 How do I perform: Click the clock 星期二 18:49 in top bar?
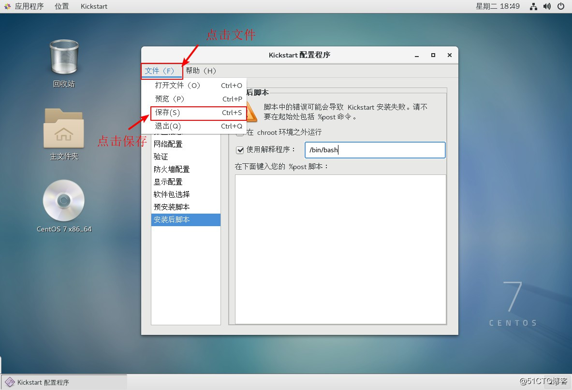click(x=498, y=6)
